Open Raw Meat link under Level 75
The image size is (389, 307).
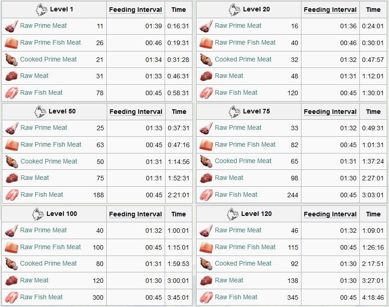[x=229, y=178]
